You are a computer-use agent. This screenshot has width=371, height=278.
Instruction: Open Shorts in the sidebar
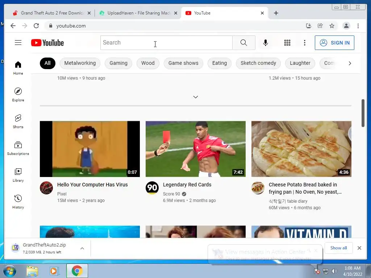tap(18, 122)
